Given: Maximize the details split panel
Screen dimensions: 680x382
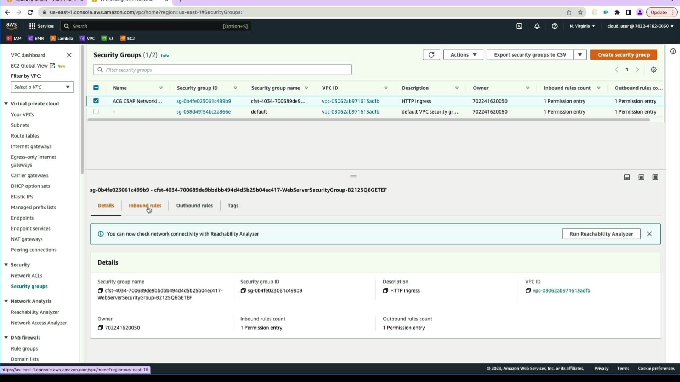Looking at the screenshot, I should click(655, 177).
